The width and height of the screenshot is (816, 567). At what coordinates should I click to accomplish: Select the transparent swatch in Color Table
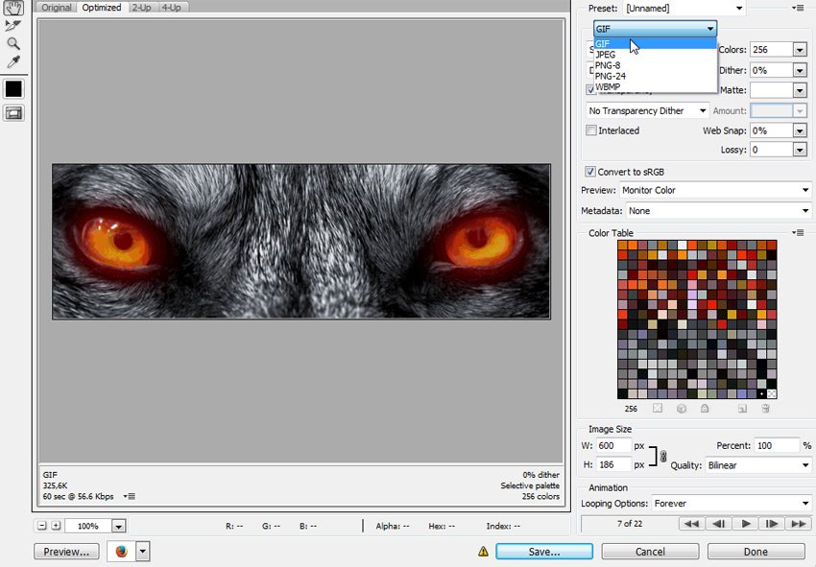click(772, 393)
